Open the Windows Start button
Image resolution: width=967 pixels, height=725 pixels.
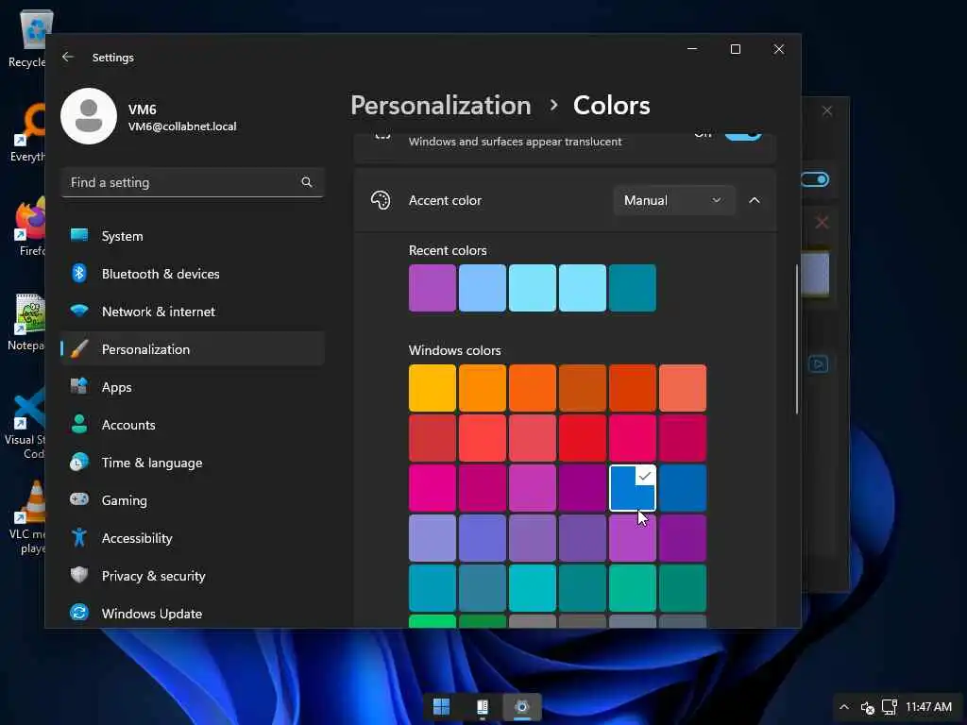click(442, 706)
